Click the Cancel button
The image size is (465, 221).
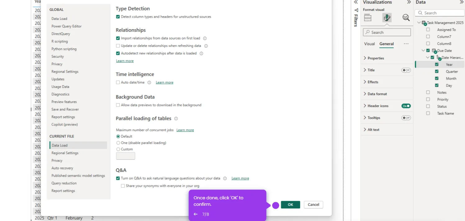click(x=313, y=205)
